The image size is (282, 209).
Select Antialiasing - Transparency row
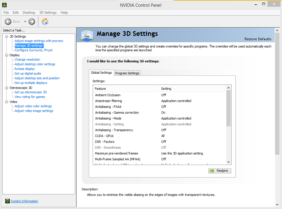(x=160, y=130)
